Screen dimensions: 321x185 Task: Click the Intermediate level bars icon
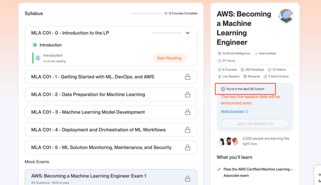256,53
